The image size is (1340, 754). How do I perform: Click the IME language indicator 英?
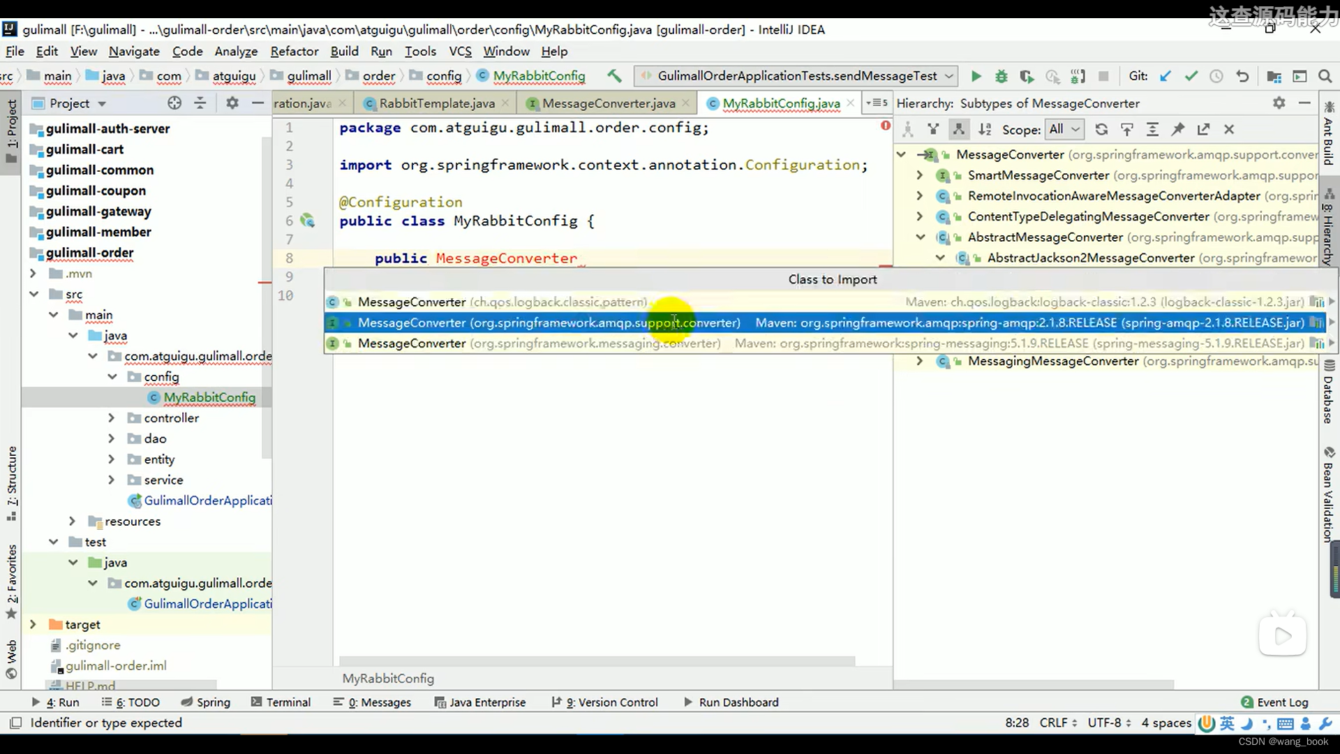pos(1227,723)
